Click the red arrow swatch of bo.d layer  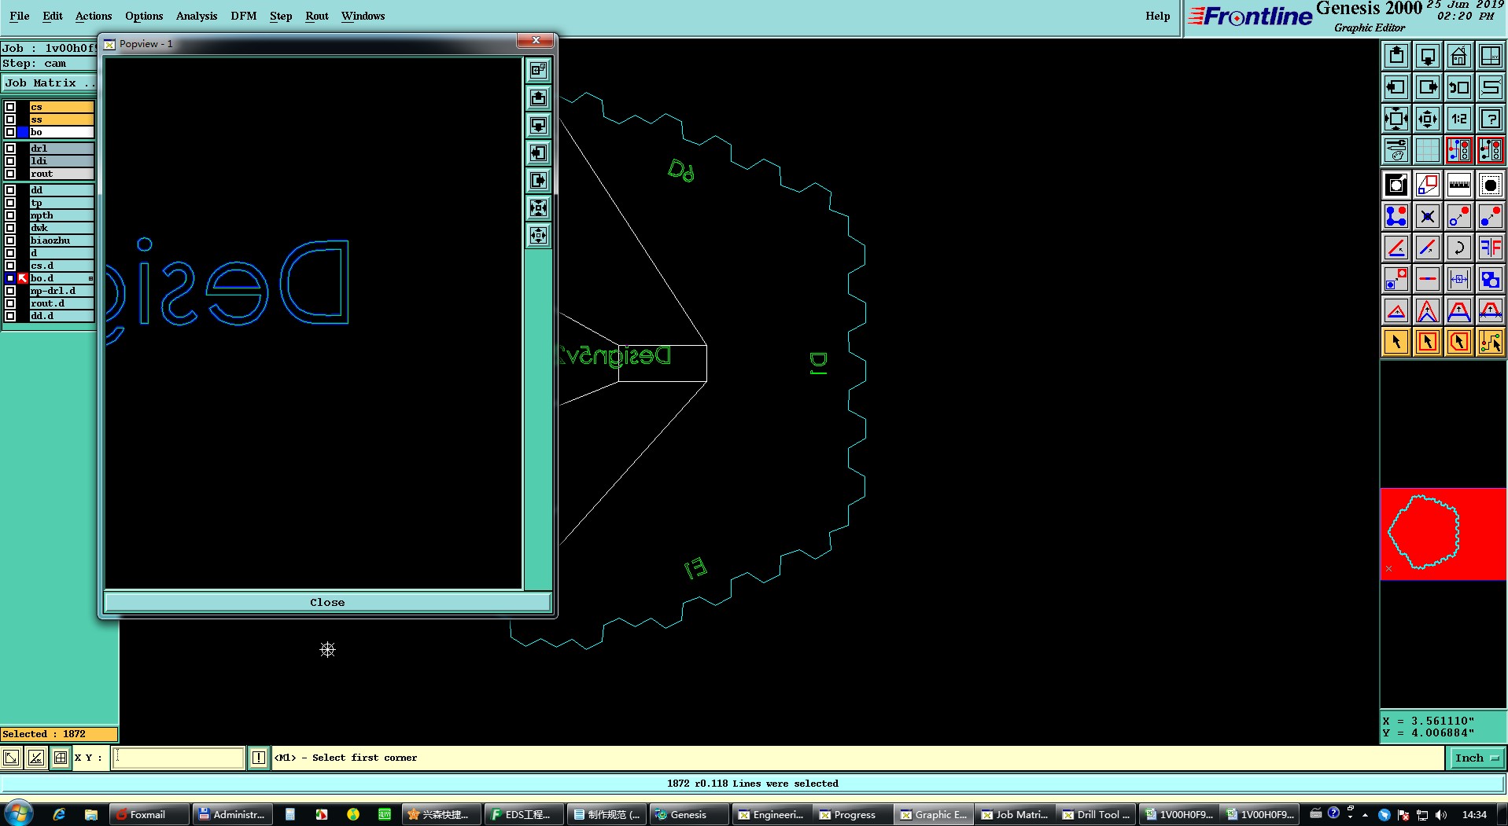tap(23, 278)
